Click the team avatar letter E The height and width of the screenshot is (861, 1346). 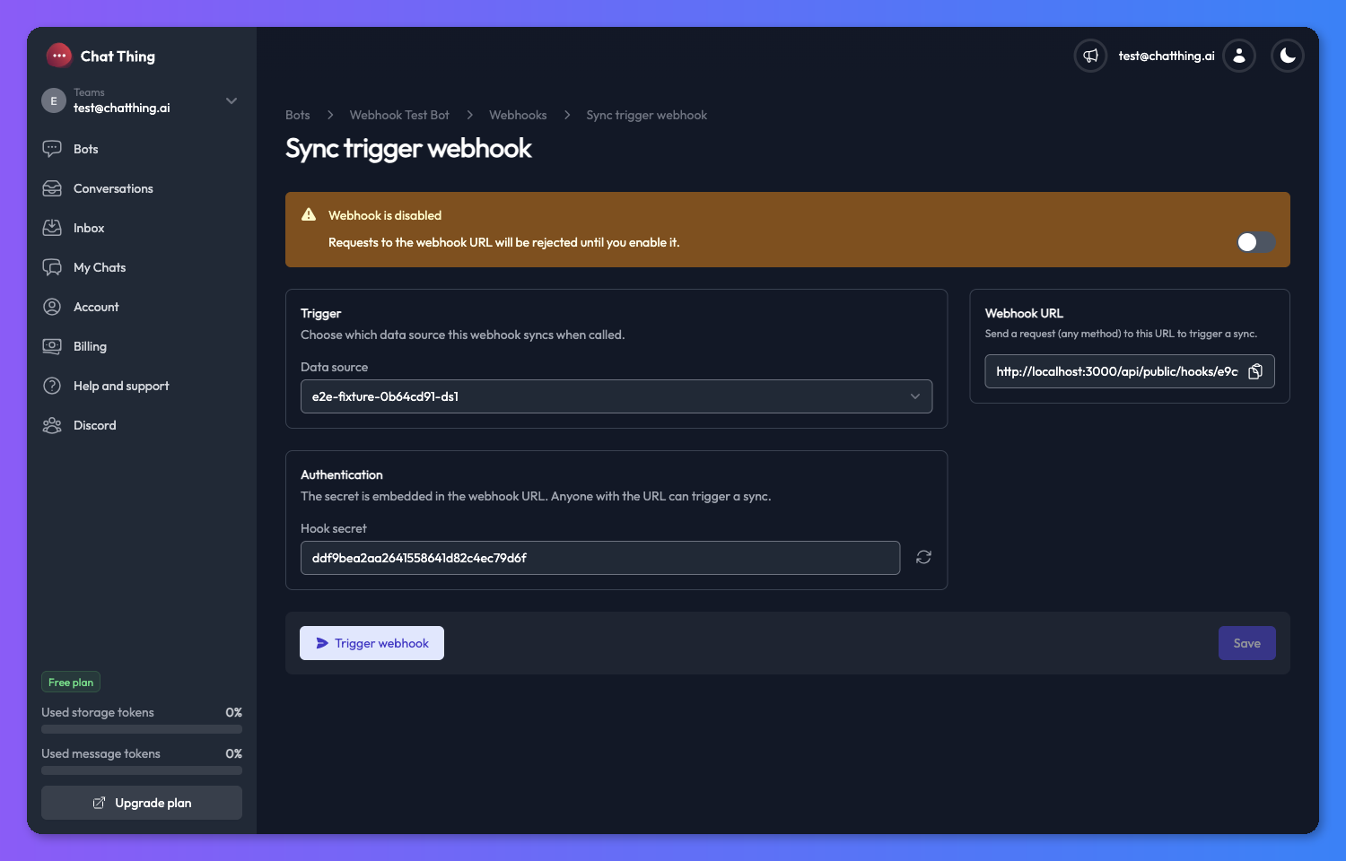click(x=54, y=100)
